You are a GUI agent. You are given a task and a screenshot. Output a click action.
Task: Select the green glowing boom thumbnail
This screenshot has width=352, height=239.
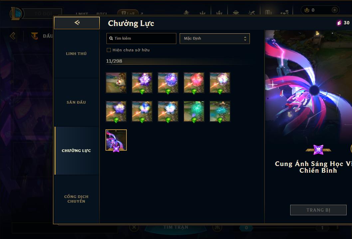194,111
